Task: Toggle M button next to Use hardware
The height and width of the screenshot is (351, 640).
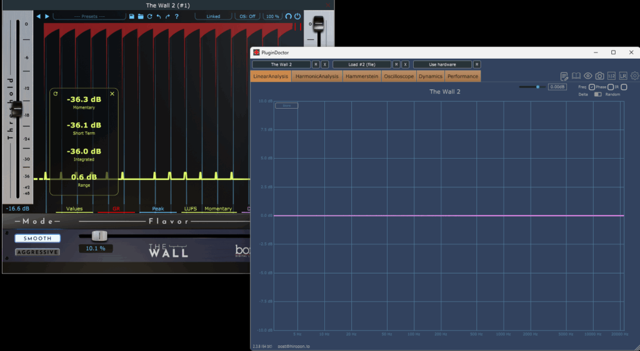Action: [477, 64]
